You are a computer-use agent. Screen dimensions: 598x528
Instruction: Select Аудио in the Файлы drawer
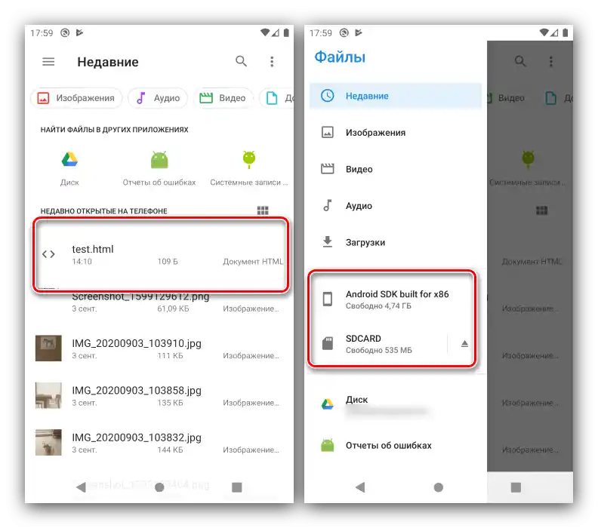(x=396, y=206)
